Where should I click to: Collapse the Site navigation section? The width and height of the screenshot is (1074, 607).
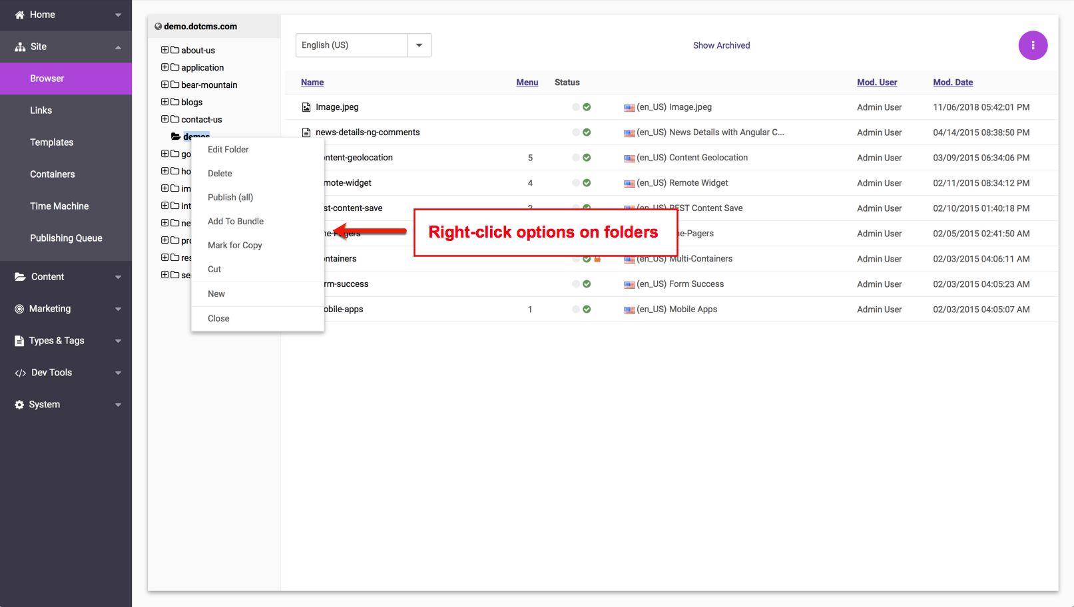118,47
